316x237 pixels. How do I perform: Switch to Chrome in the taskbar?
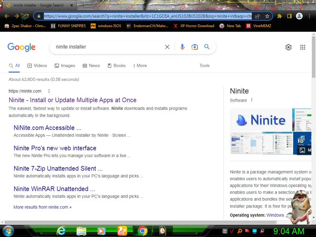(x=143, y=231)
